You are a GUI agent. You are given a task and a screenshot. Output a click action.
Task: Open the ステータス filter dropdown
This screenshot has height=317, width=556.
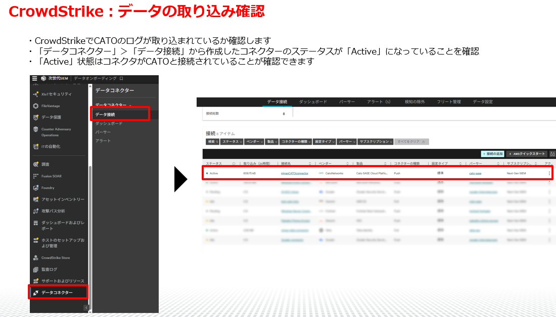(x=232, y=142)
